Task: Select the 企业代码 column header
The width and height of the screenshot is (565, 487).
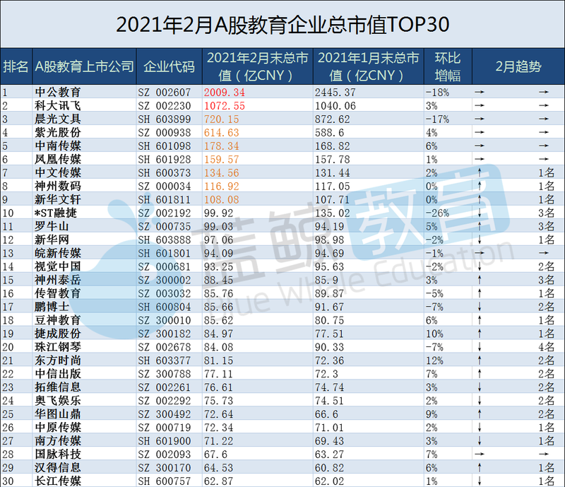Action: [x=169, y=66]
